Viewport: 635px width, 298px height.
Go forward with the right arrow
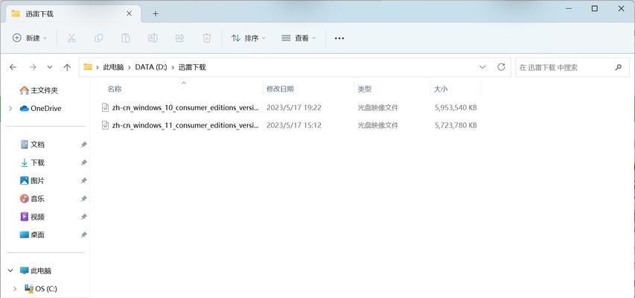click(x=33, y=67)
